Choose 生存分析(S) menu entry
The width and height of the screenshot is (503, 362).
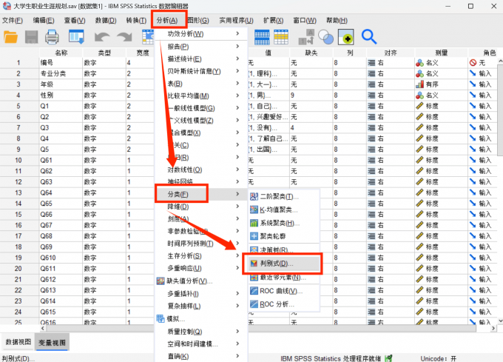click(184, 256)
